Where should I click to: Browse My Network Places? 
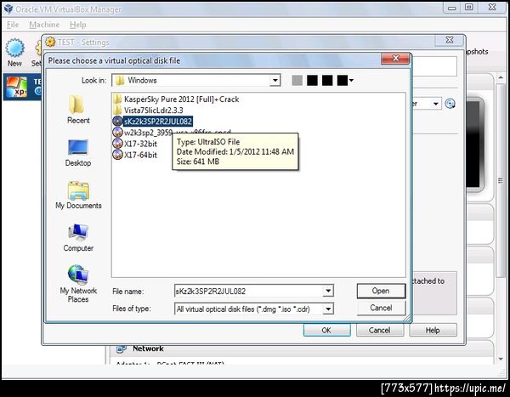tap(78, 284)
